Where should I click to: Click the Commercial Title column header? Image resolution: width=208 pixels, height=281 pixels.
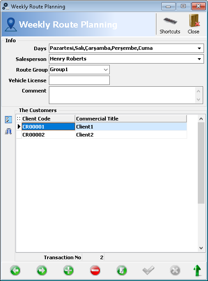tap(131, 119)
